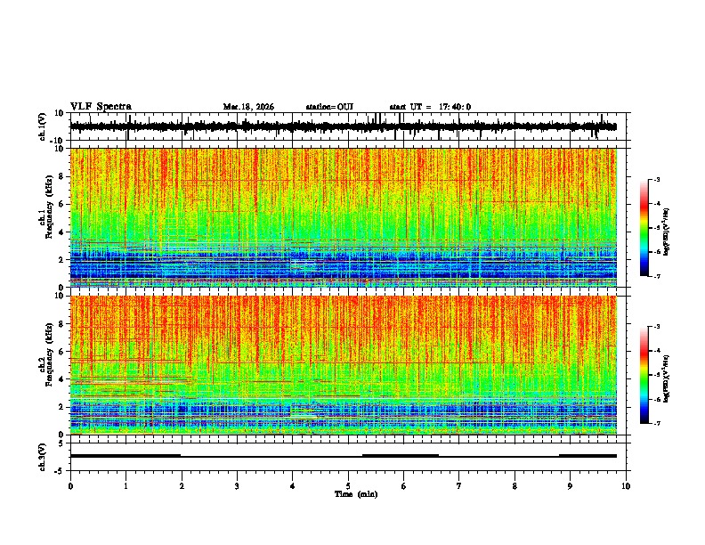Click the ch.1 color scale bar
This screenshot has height=545, width=705.
[x=644, y=228]
